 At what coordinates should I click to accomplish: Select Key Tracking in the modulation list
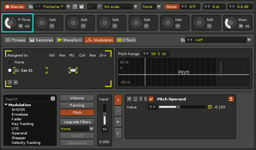[22, 124]
